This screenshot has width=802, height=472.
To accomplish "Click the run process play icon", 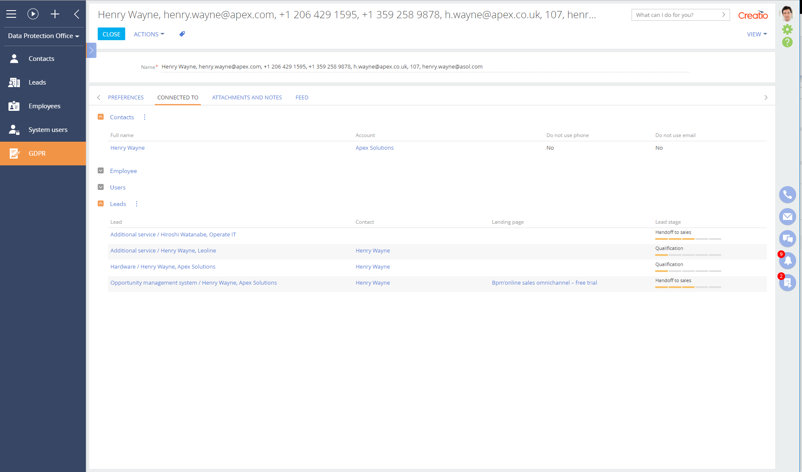I will (33, 14).
